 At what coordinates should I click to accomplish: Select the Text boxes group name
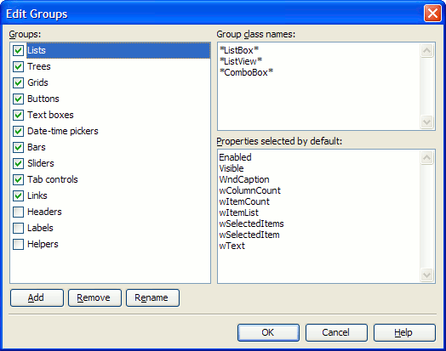[x=50, y=115]
